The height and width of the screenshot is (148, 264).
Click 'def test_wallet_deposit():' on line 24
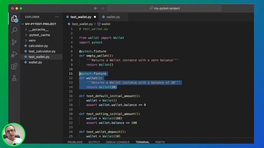(102, 132)
